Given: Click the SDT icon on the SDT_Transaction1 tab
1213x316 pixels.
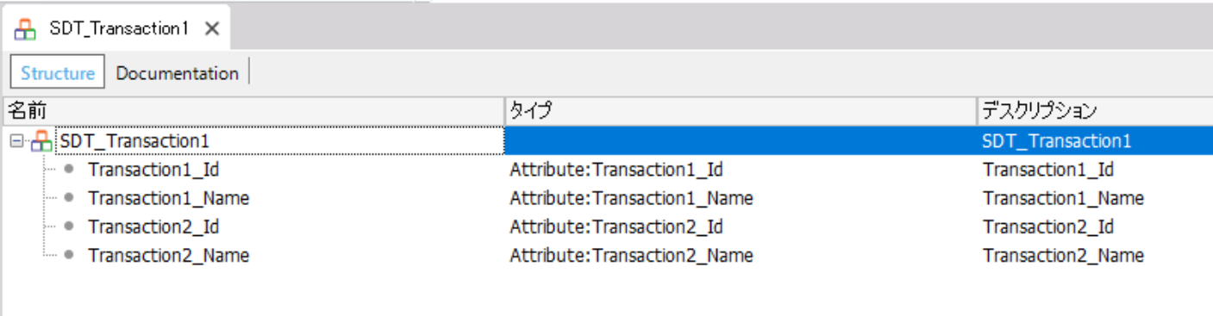Looking at the screenshot, I should tap(26, 28).
